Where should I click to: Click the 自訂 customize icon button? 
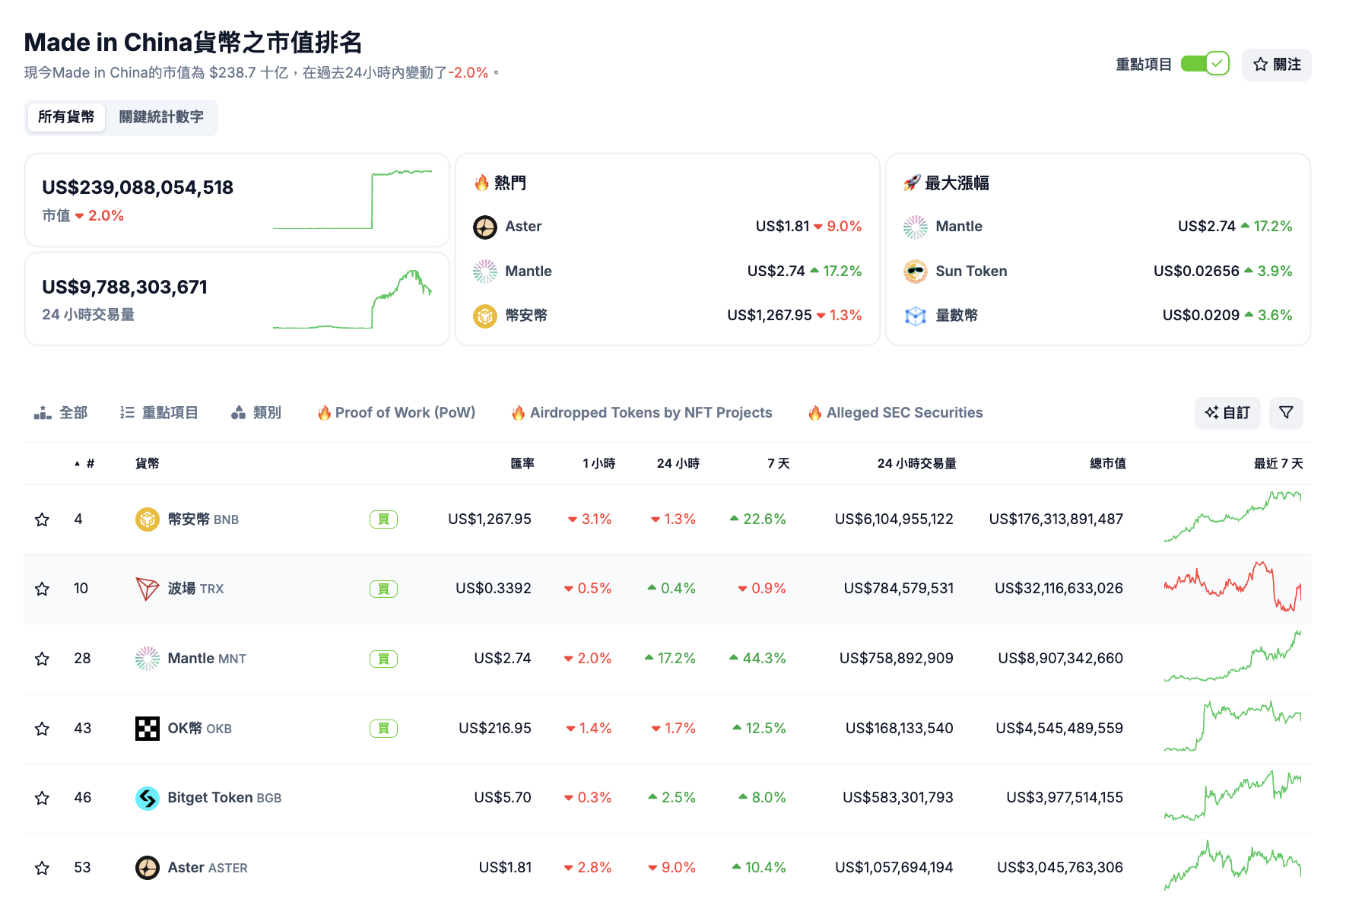click(1227, 412)
